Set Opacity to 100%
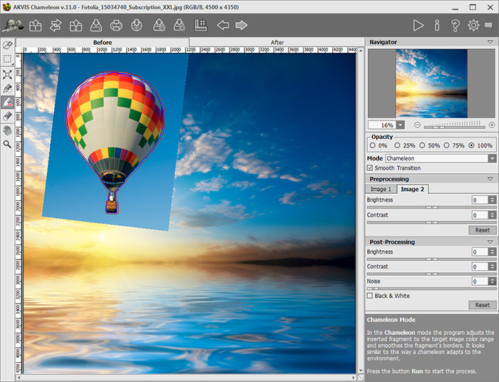 471,145
